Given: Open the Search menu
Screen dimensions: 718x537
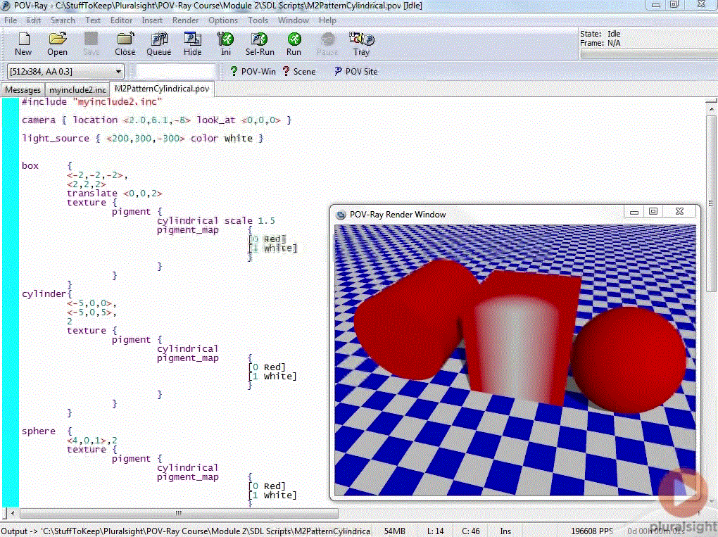Looking at the screenshot, I should (63, 20).
